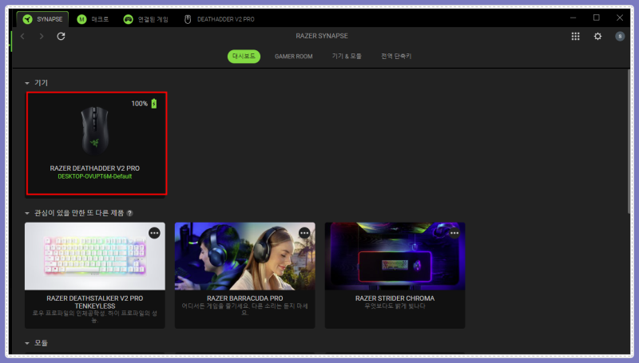
Task: Click the RAZER STRIDER CHROMA title
Action: (395, 298)
